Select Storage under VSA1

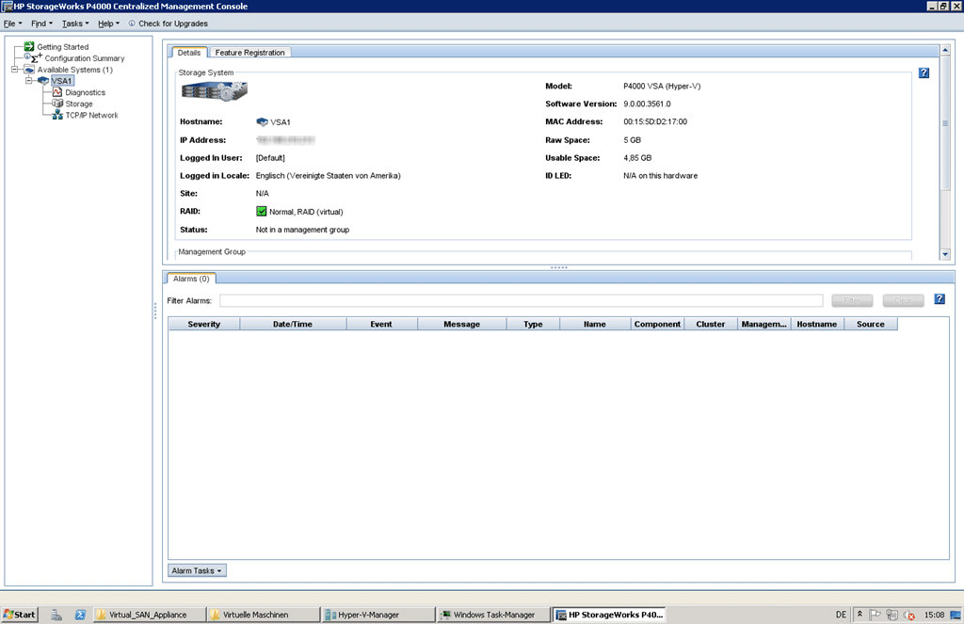[x=79, y=104]
